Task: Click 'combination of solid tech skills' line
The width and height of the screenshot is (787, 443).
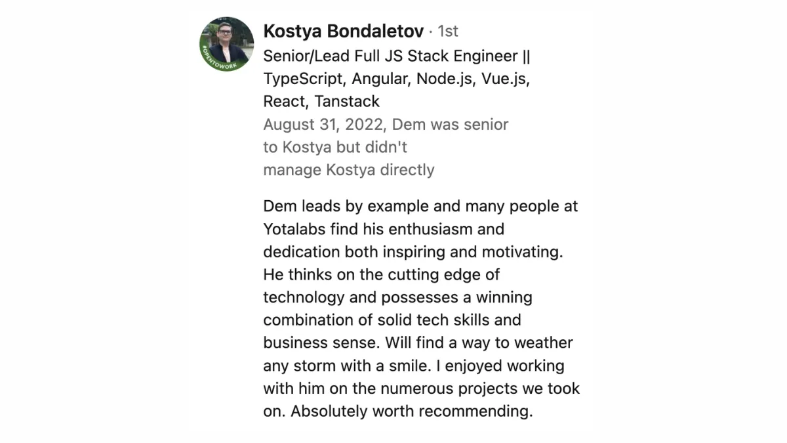Action: point(392,320)
